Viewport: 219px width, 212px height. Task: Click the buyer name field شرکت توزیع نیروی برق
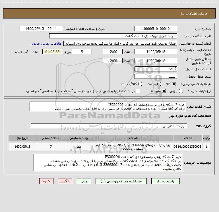click(113, 36)
